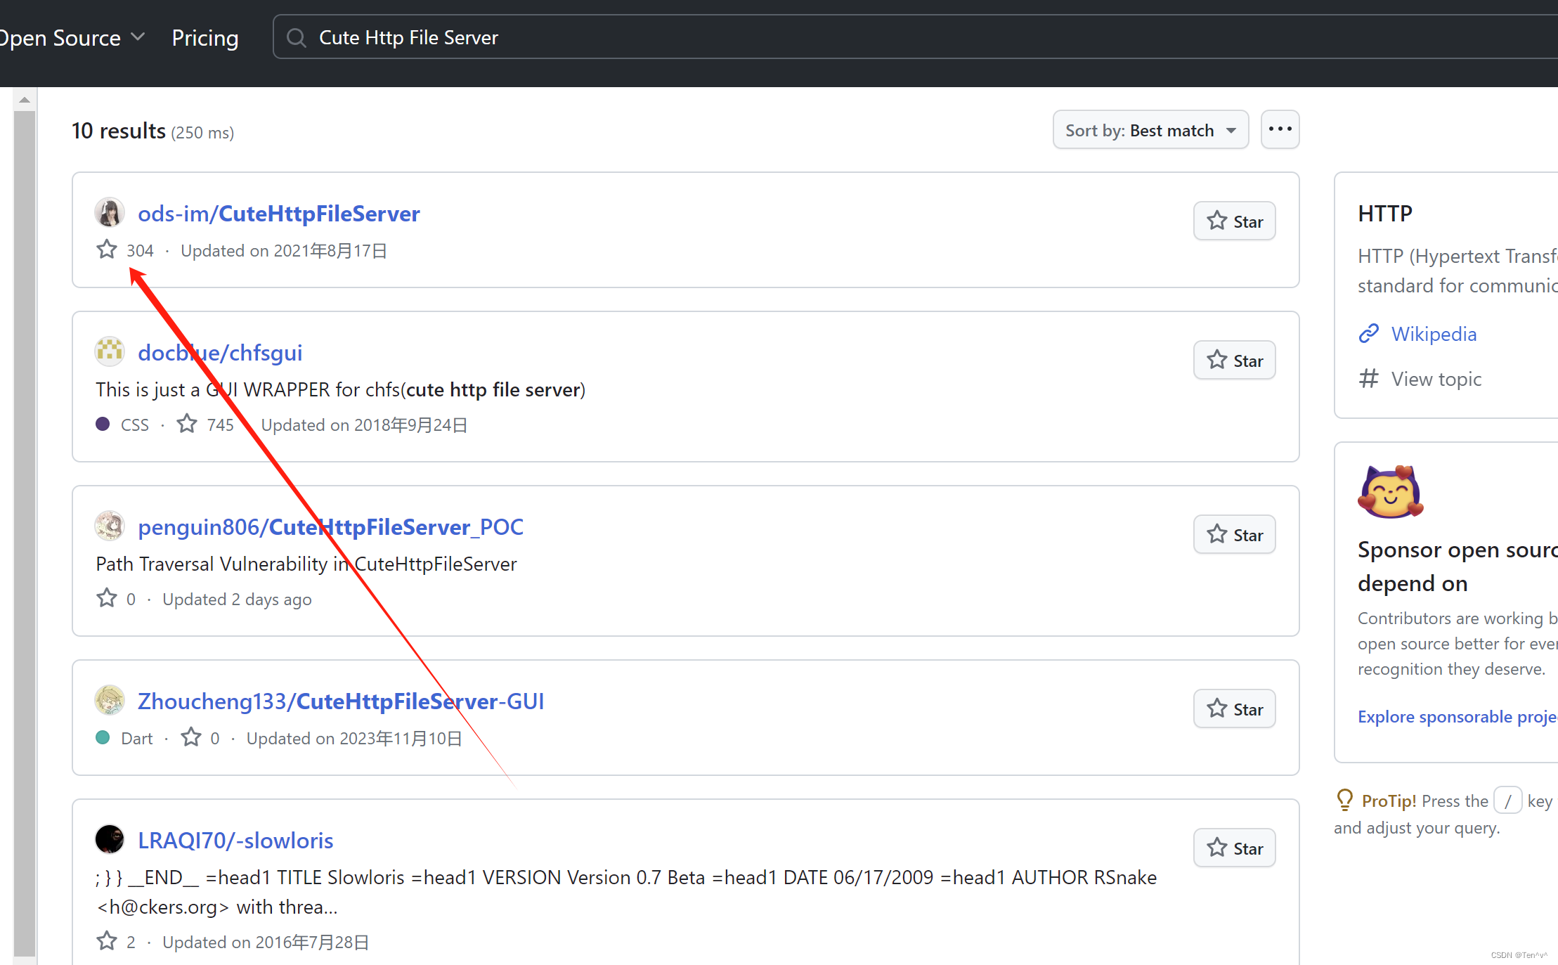
Task: Open the Wikipedia link for HTTP
Action: coord(1434,333)
